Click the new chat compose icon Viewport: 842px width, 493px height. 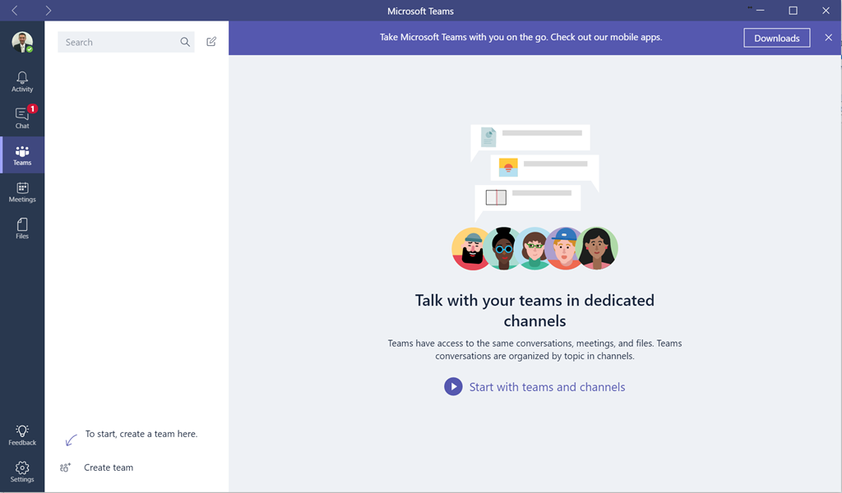click(x=211, y=42)
